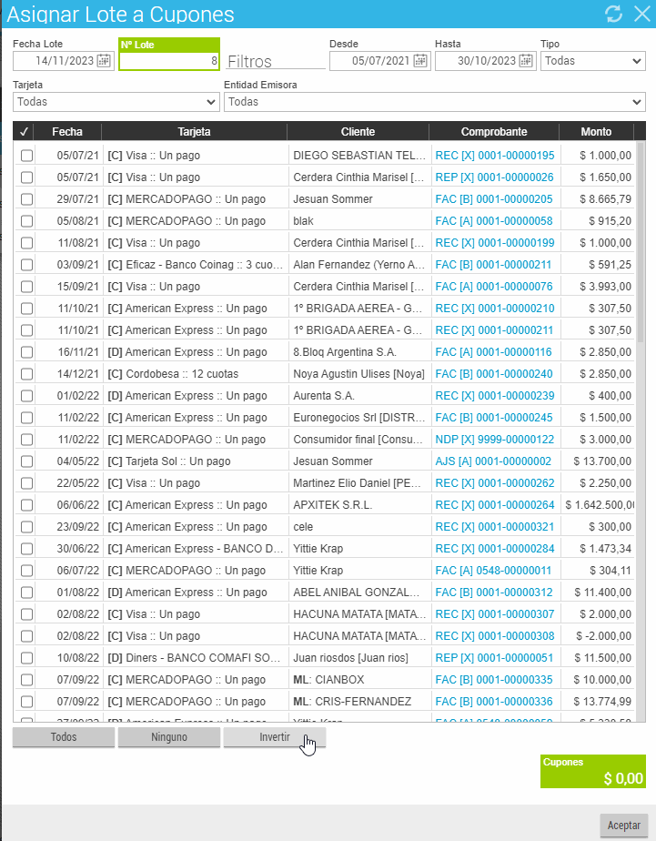Open receipt REC [X] 0001-00000195

(x=495, y=156)
